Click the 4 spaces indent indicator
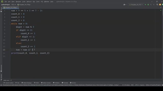163x91 pixels. (142, 85)
